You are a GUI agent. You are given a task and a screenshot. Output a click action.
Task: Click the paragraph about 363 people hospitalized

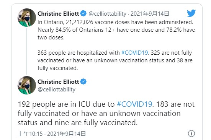point(115,60)
